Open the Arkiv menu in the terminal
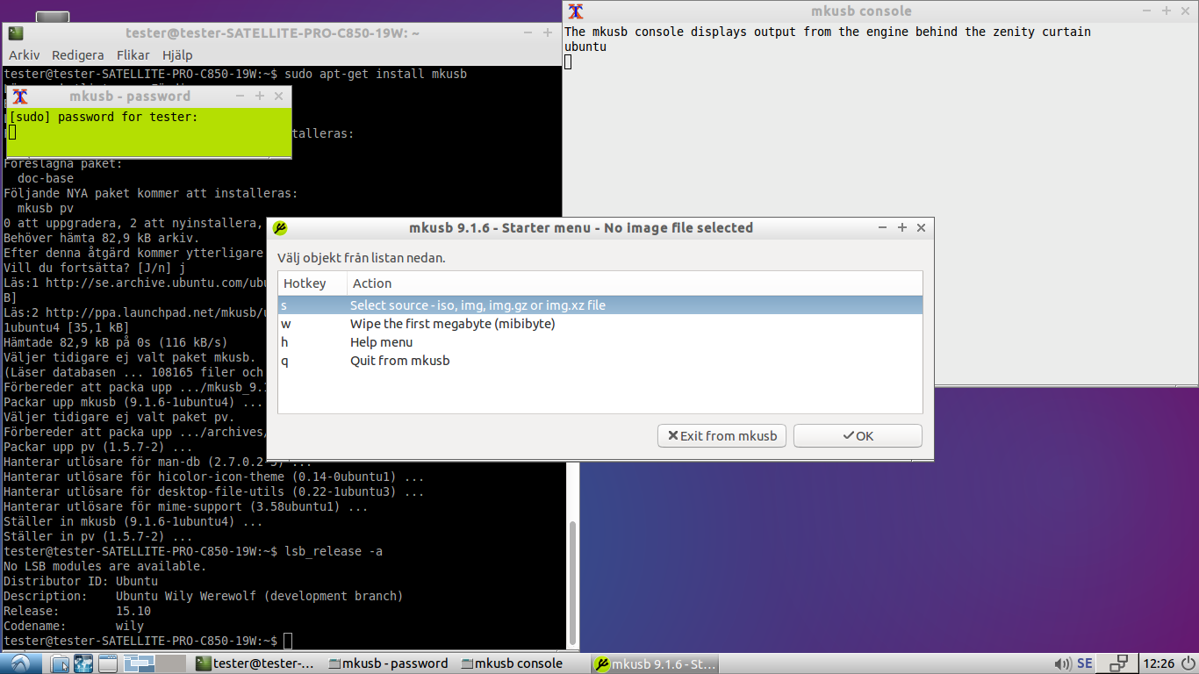The width and height of the screenshot is (1199, 674). [x=25, y=54]
